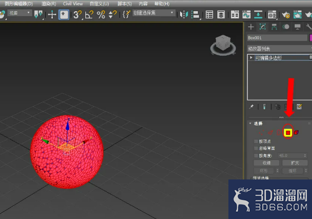Switch to the Create panel tab
Screen dimensions: 312x219
pos(251,27)
